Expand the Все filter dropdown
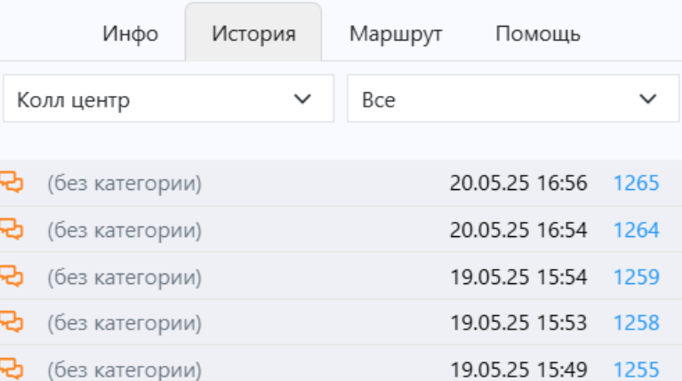The height and width of the screenshot is (381, 682). pos(513,99)
